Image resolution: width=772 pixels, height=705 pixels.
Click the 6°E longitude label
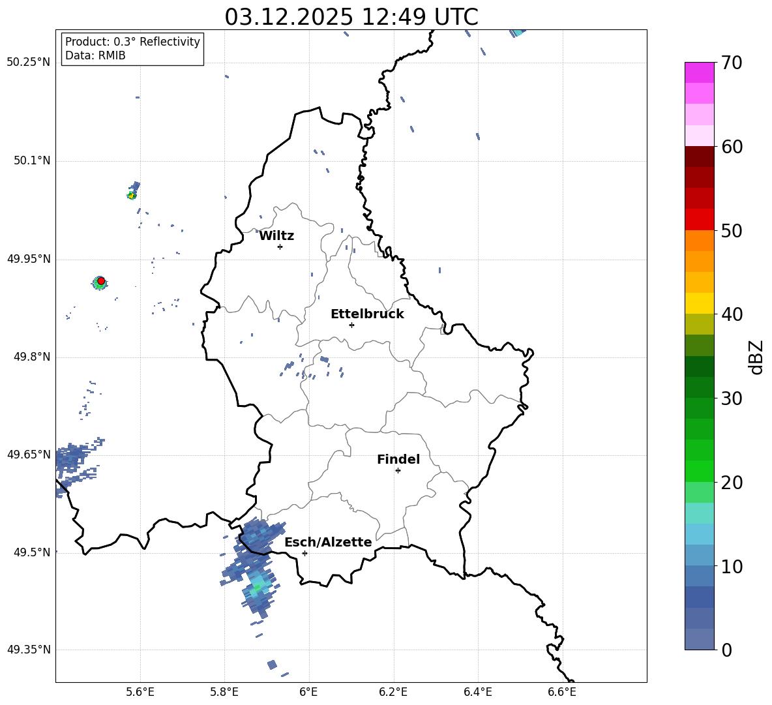(x=308, y=692)
